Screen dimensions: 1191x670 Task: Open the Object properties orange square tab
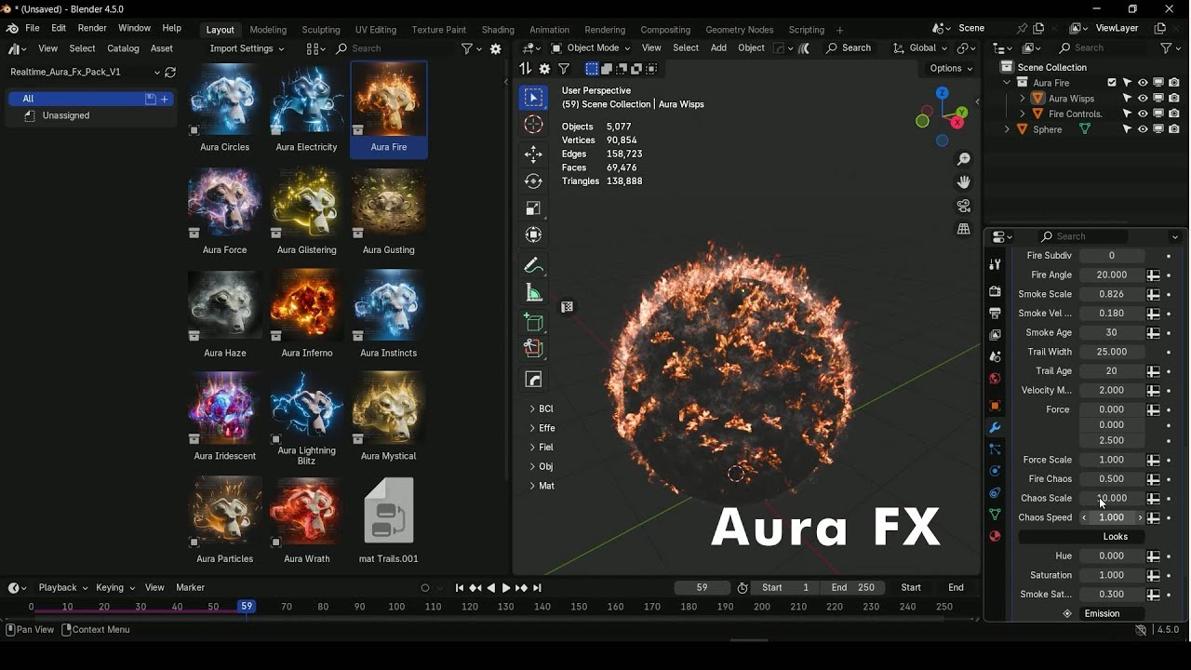click(x=995, y=406)
